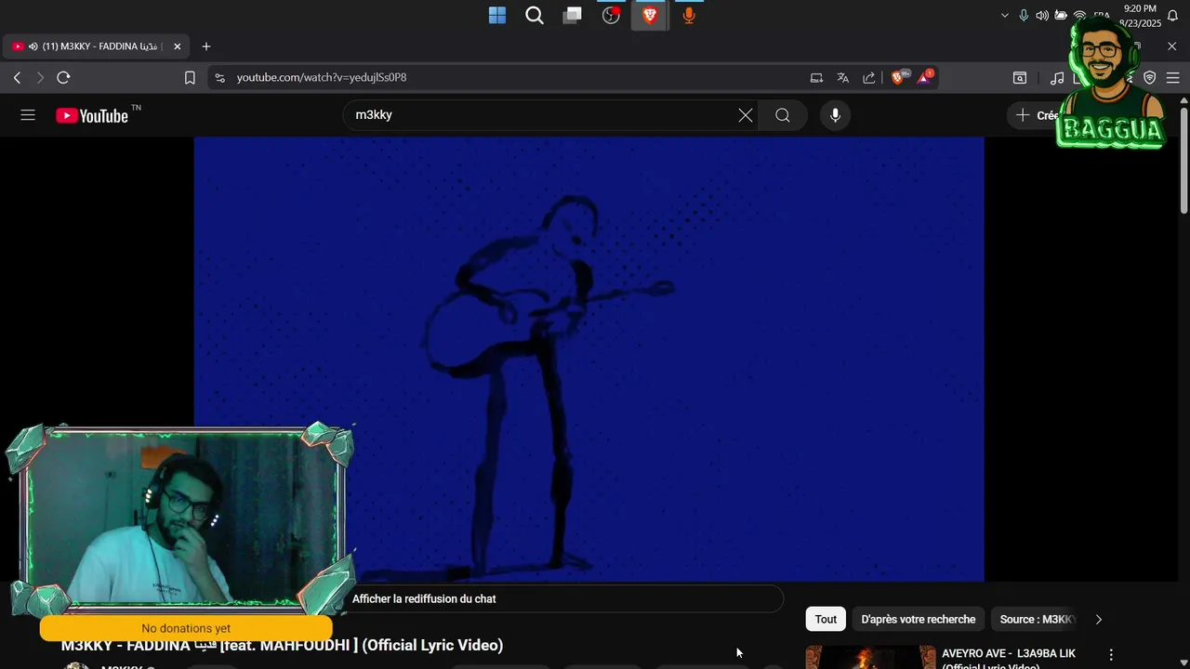
Task: Check the battery status icon
Action: pyautogui.click(x=1061, y=16)
